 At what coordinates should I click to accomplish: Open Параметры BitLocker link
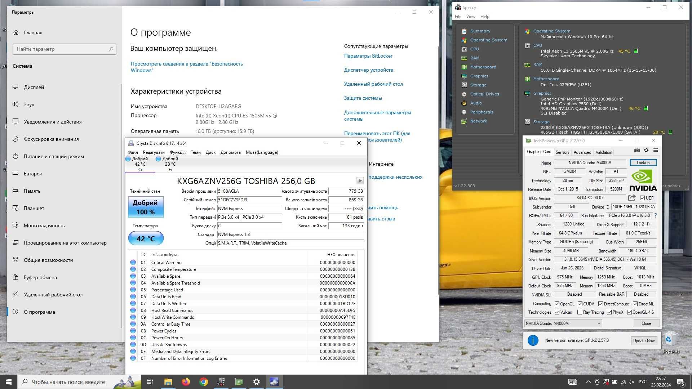(368, 56)
